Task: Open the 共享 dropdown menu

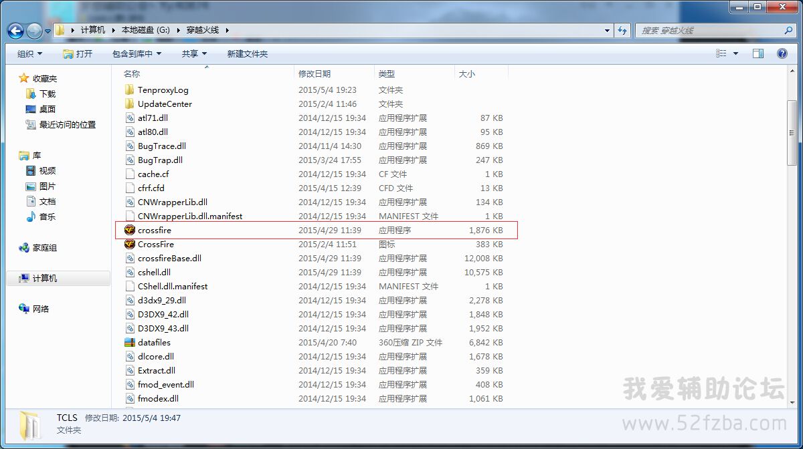Action: 194,53
